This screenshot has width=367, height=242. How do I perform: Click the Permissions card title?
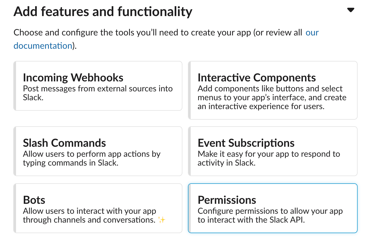pyautogui.click(x=227, y=200)
